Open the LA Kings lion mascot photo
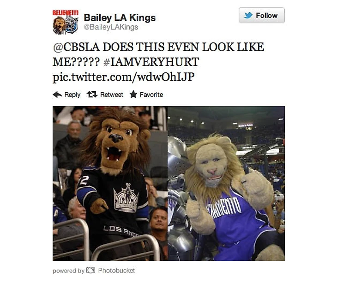Viewport: 337px width, 285px height. (x=110, y=184)
